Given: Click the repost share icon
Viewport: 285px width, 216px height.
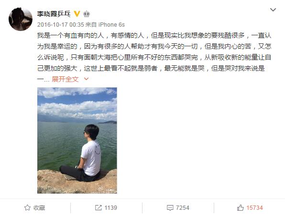Looking at the screenshot, I should click(99, 208).
